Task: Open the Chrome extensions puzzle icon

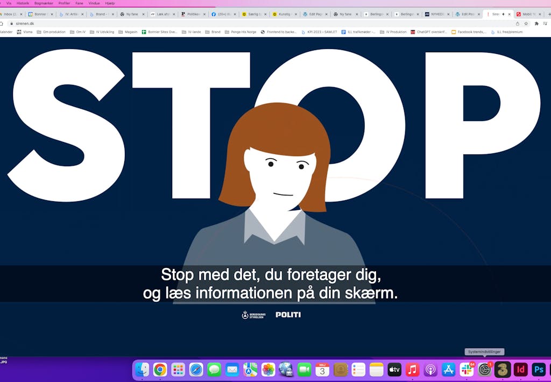Action: tap(536, 24)
